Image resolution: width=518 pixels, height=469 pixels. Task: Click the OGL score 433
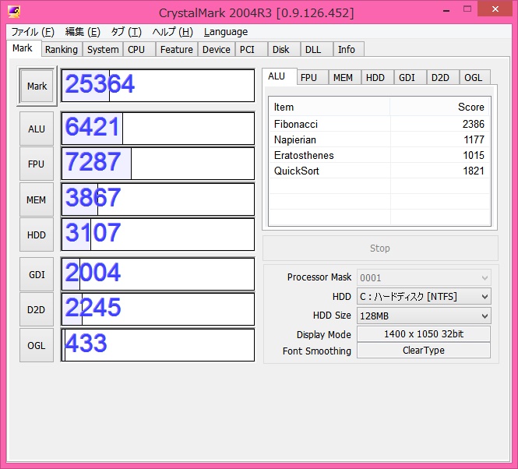click(x=86, y=343)
